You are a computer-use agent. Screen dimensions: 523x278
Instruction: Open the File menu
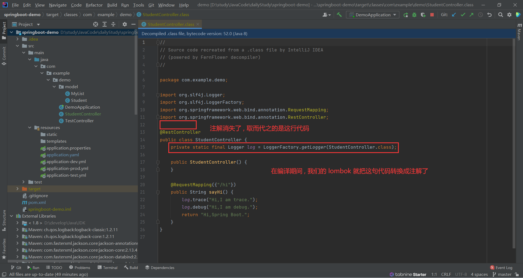pyautogui.click(x=15, y=5)
